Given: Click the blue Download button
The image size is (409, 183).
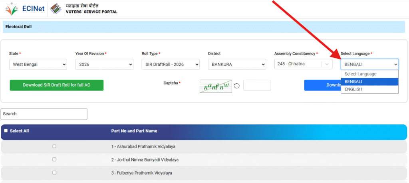Looking at the screenshot, I should [x=322, y=85].
